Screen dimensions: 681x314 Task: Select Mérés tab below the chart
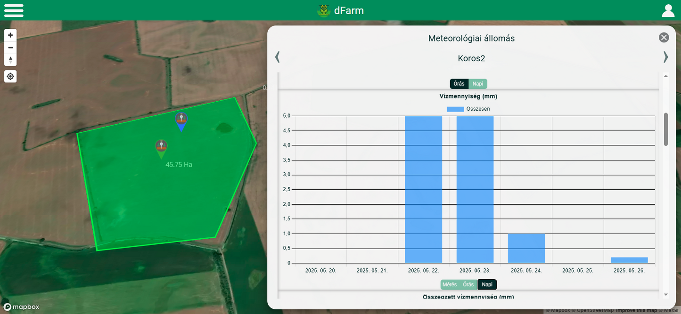coord(450,285)
